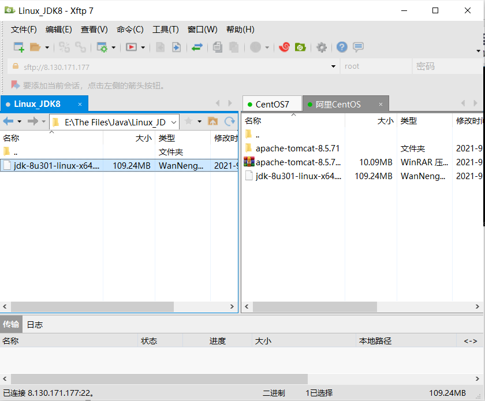Expand dropdown beside new terminal icon
This screenshot has width=485, height=401.
pos(143,48)
